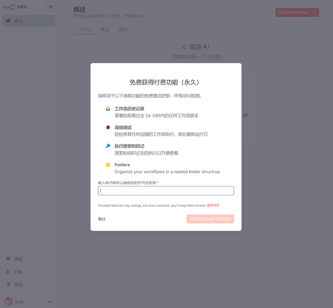Select the 工作流 tab

tap(84, 30)
